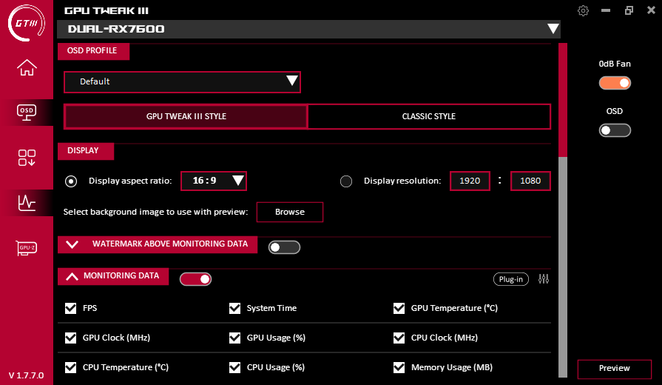Click the resolution height field 1080
The height and width of the screenshot is (385, 662).
click(x=530, y=181)
